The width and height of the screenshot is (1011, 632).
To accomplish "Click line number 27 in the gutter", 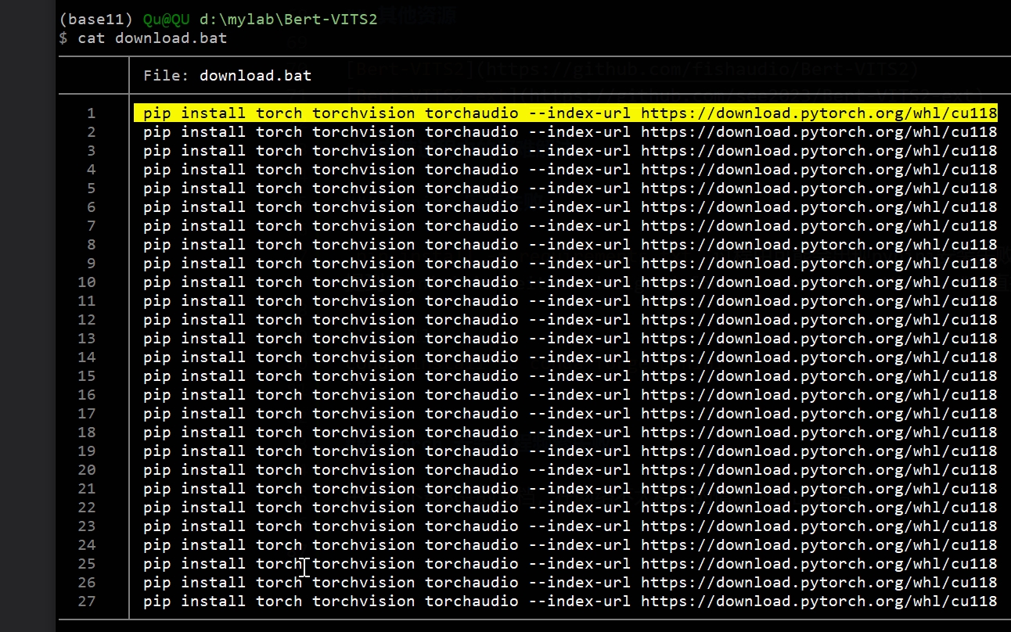I will (86, 601).
